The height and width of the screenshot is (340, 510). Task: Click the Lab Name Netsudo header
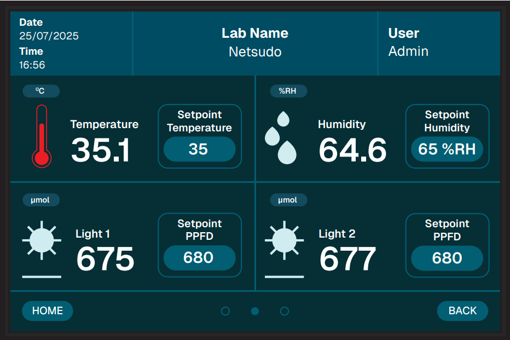255,43
